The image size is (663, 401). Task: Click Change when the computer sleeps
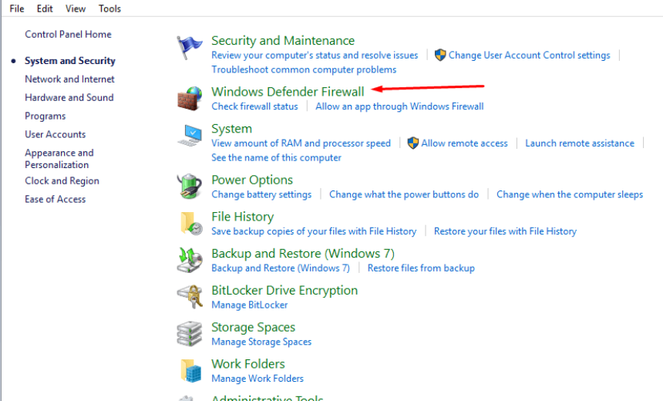click(x=570, y=194)
